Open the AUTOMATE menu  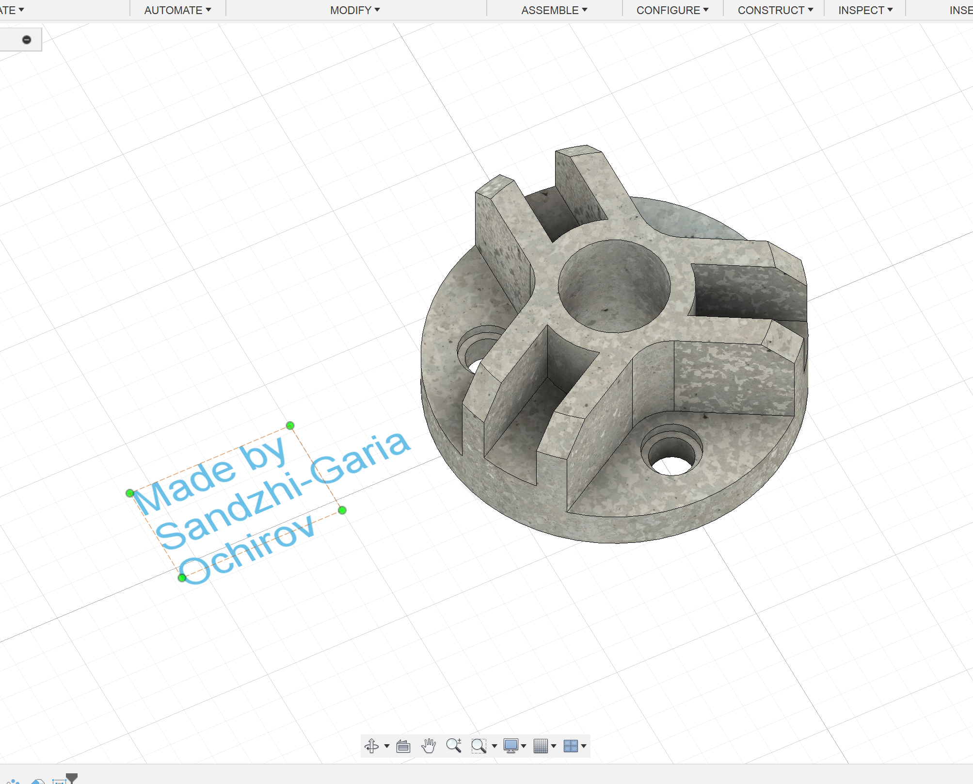(177, 10)
